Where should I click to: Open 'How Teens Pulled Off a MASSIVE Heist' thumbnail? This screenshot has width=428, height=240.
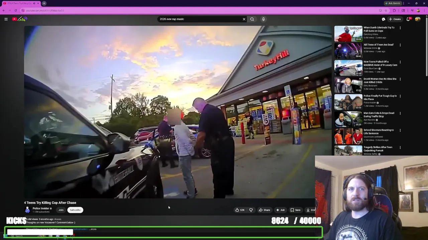(x=348, y=68)
